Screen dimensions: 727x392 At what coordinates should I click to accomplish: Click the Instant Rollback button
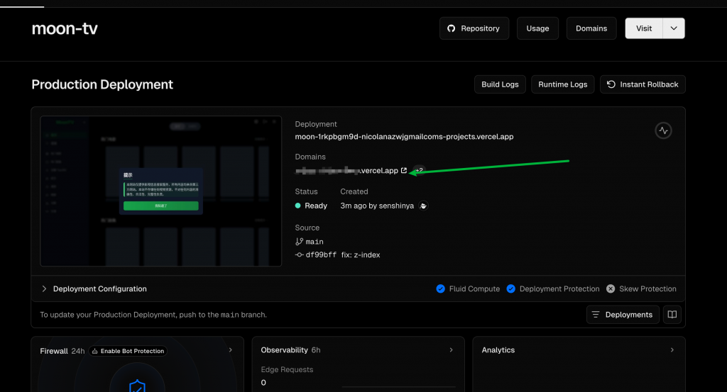click(x=642, y=84)
